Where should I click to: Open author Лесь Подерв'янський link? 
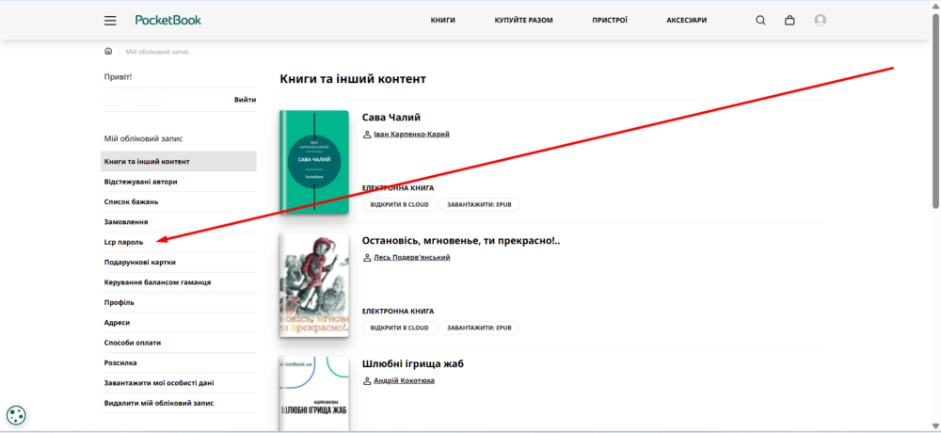(412, 258)
